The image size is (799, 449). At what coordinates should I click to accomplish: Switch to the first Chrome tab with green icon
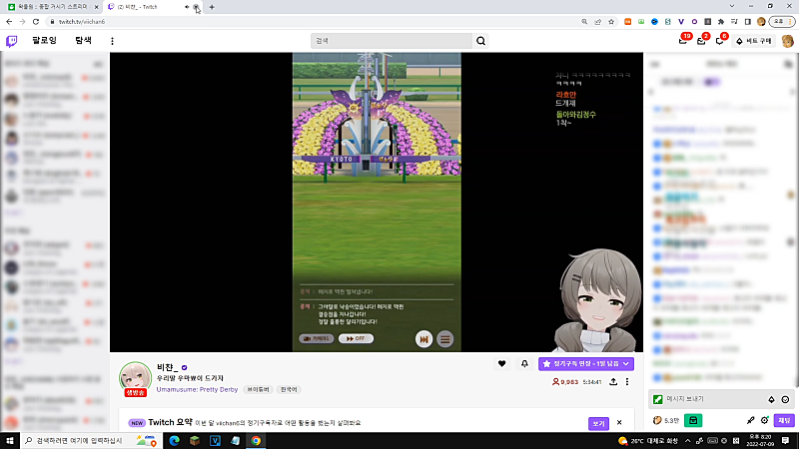pos(51,7)
